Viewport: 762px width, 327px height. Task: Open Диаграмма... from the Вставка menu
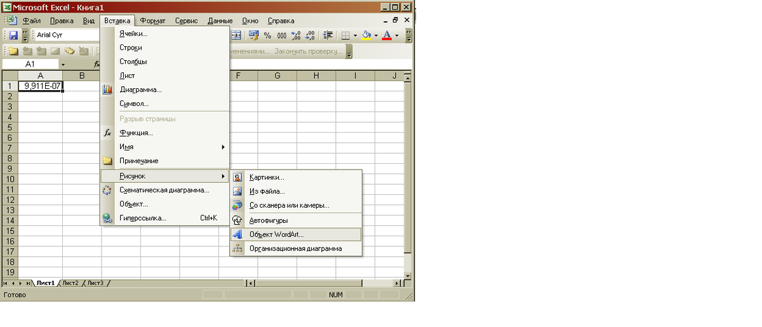[164, 90]
